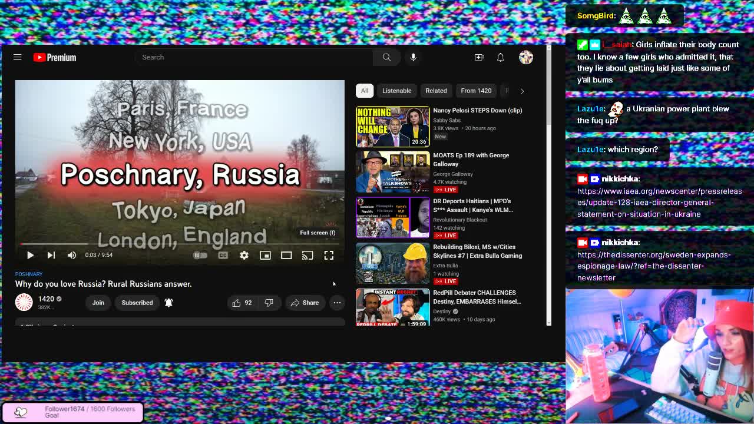Open the notifications bell in header
The width and height of the screenshot is (754, 424).
click(500, 57)
